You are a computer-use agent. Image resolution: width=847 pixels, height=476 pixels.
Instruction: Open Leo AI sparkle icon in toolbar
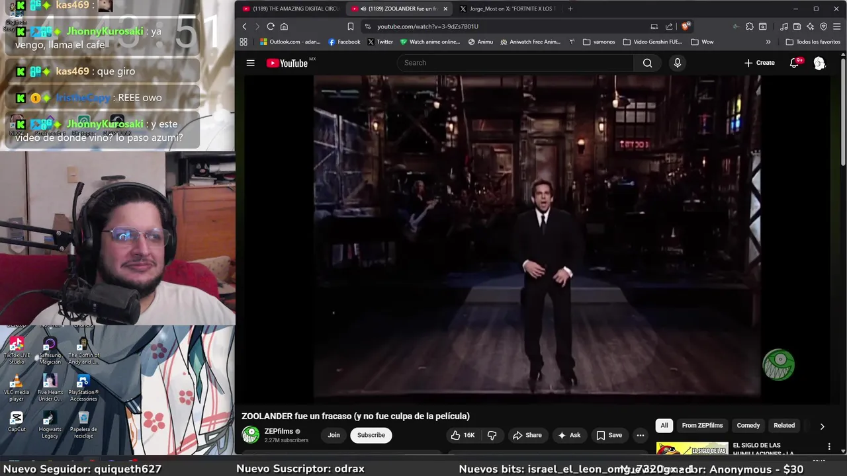(x=811, y=26)
